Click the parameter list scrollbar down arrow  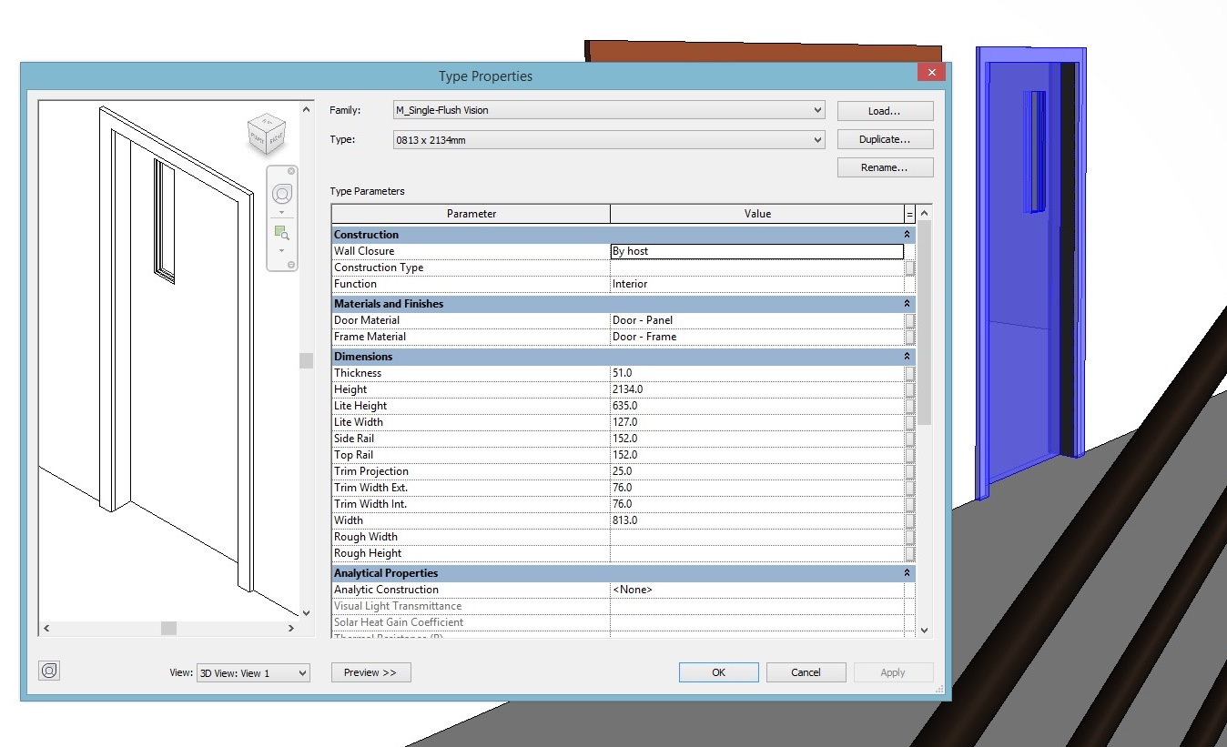tap(925, 629)
